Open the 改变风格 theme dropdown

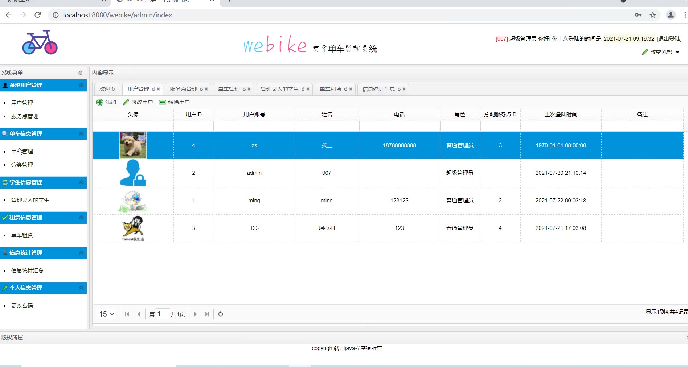tap(660, 52)
